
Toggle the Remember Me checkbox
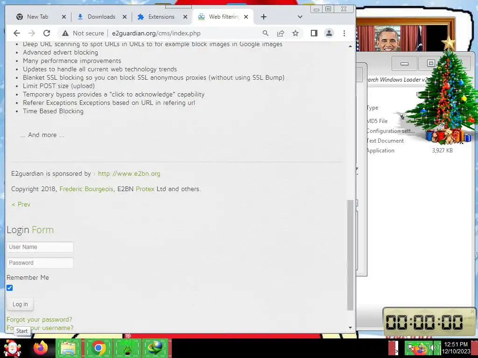[10, 288]
